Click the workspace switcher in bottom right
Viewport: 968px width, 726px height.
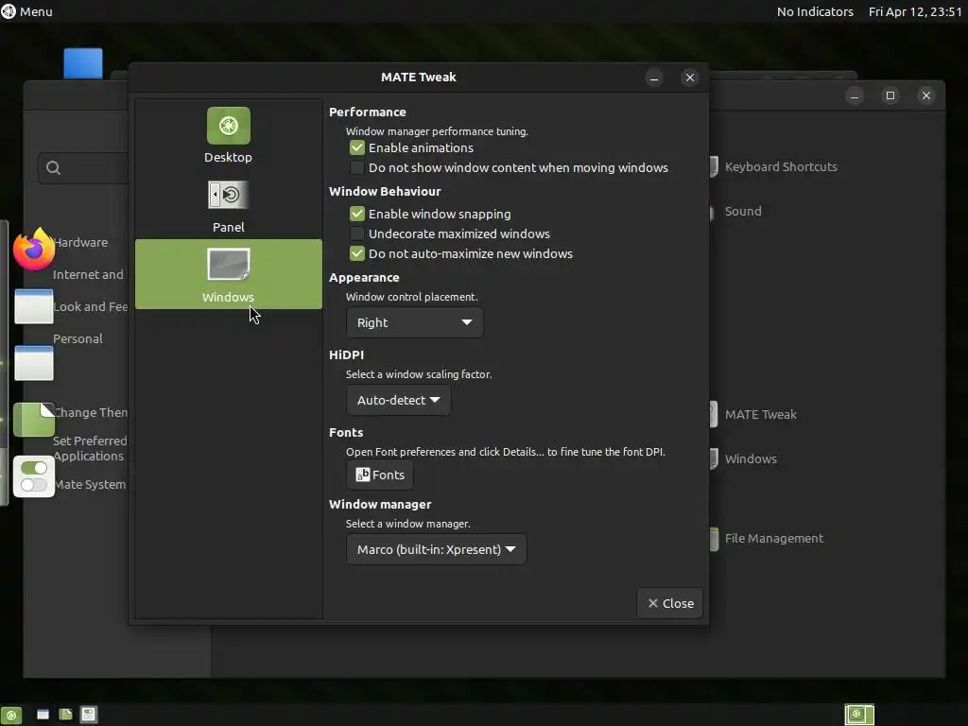[858, 715]
